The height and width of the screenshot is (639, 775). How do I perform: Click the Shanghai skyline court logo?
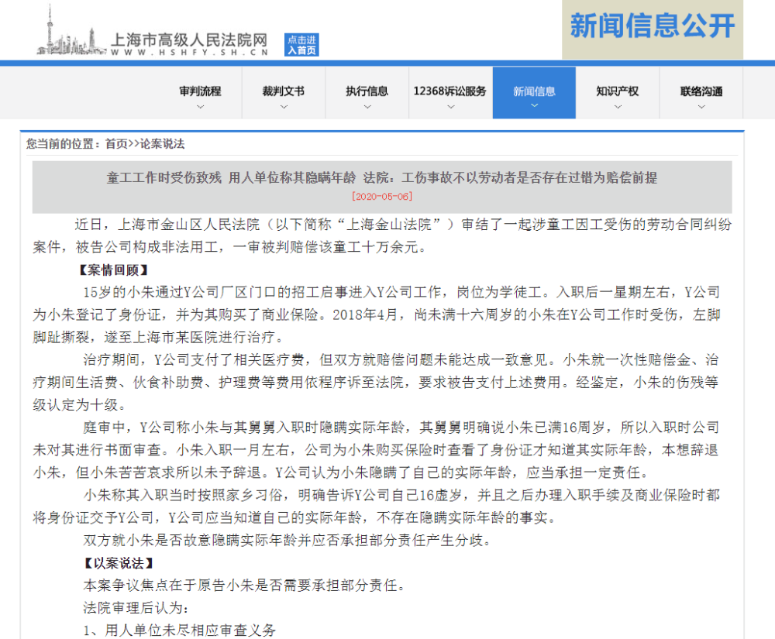71,31
